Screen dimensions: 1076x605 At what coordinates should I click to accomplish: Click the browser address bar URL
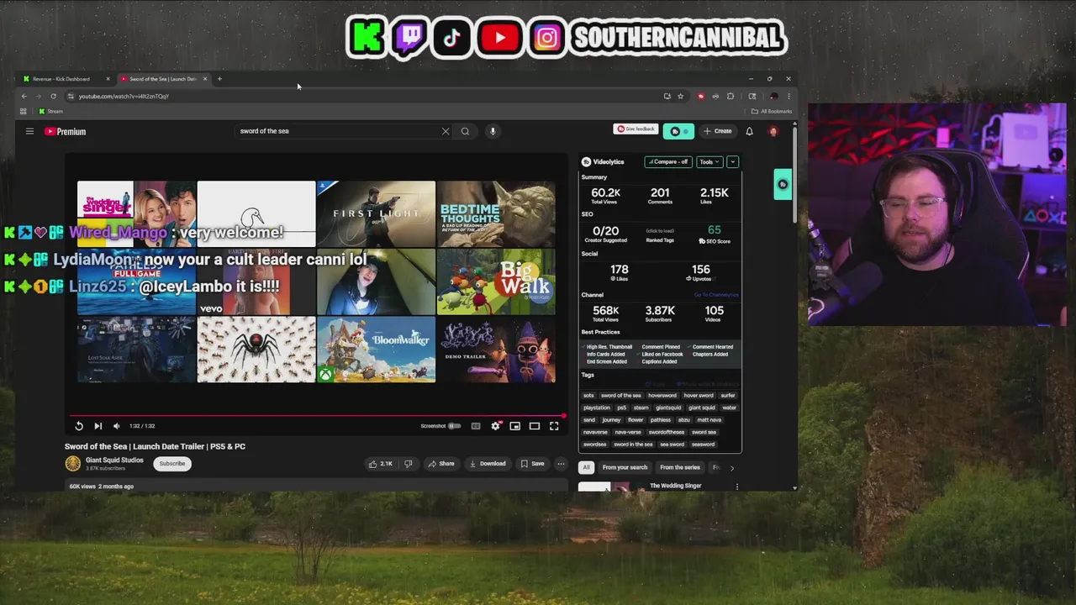click(124, 96)
